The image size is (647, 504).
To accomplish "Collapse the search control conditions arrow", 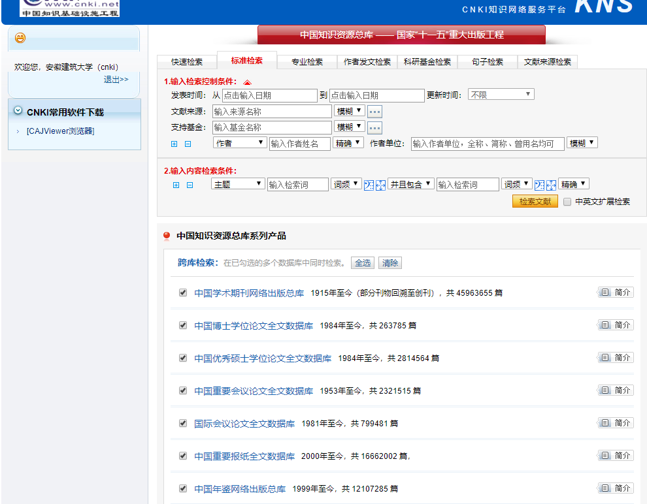I will coord(247,82).
